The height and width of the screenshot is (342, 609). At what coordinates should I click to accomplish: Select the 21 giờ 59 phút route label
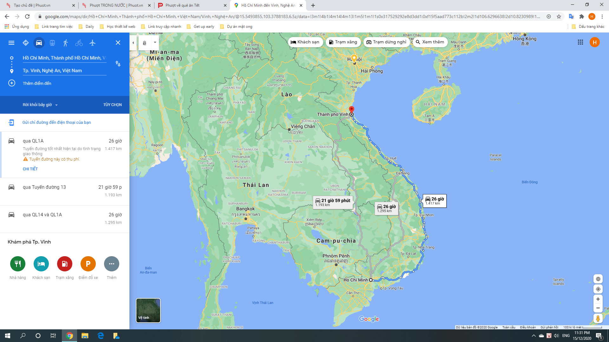tap(333, 202)
